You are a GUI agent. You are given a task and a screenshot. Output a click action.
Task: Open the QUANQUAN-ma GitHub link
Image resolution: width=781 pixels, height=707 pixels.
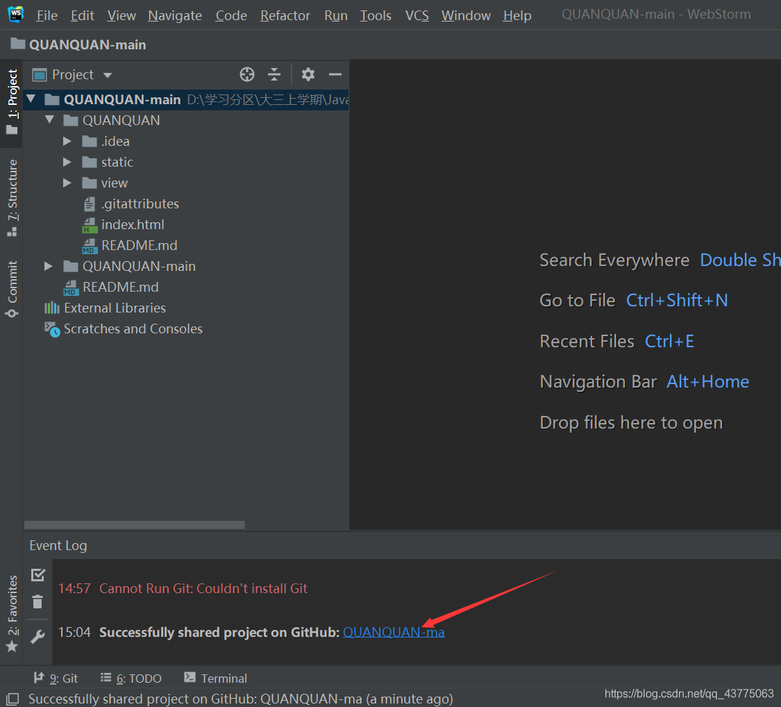[394, 632]
